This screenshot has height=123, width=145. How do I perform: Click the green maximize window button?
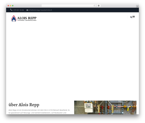coord(13,6)
